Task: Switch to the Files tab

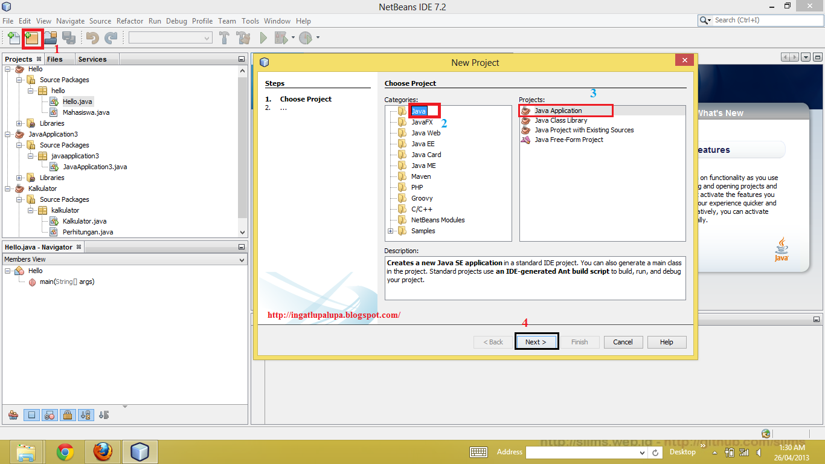Action: coord(54,59)
